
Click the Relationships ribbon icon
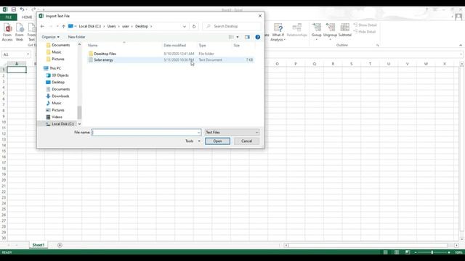click(x=297, y=30)
